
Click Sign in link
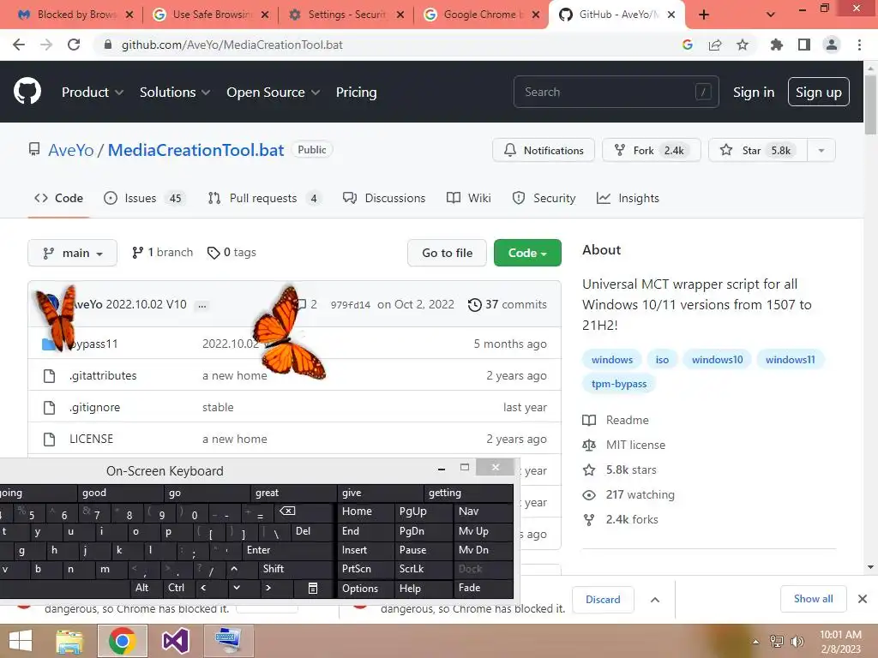coord(754,92)
